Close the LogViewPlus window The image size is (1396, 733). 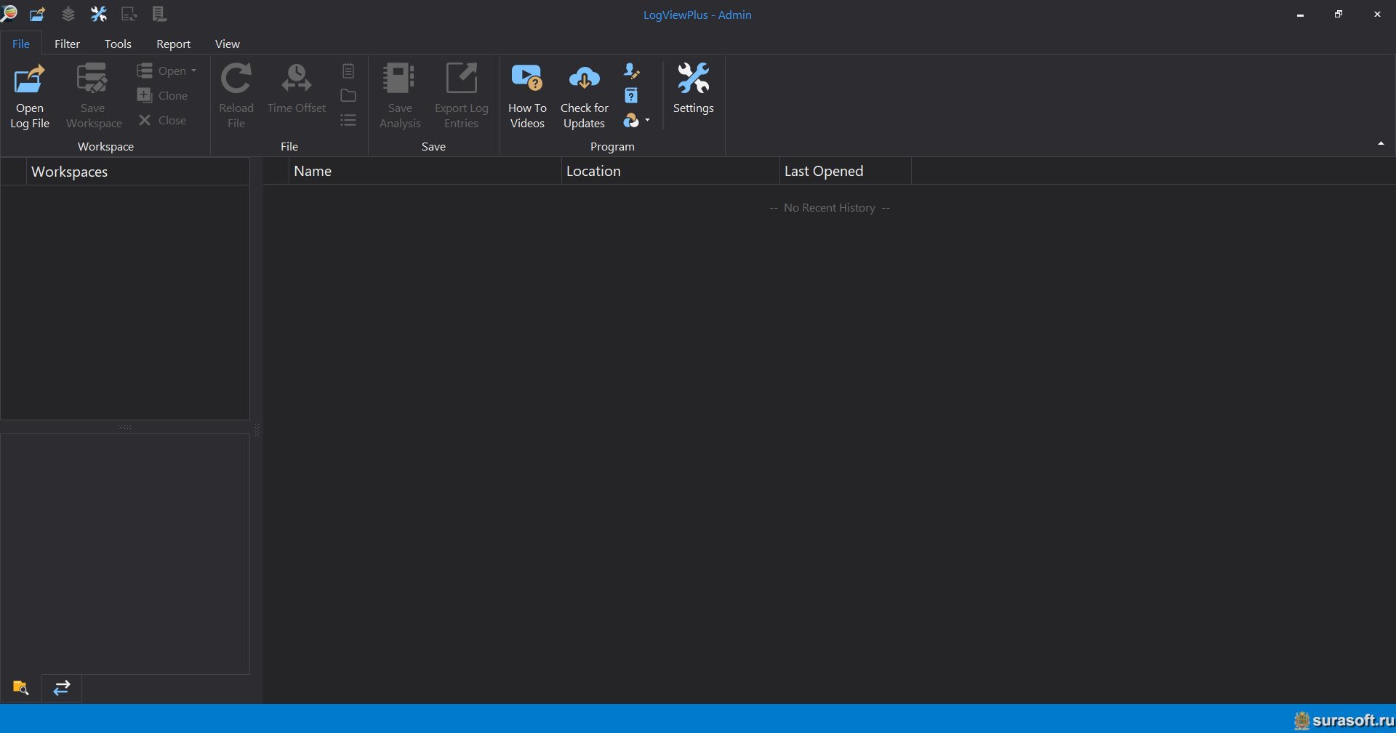pyautogui.click(x=1377, y=15)
